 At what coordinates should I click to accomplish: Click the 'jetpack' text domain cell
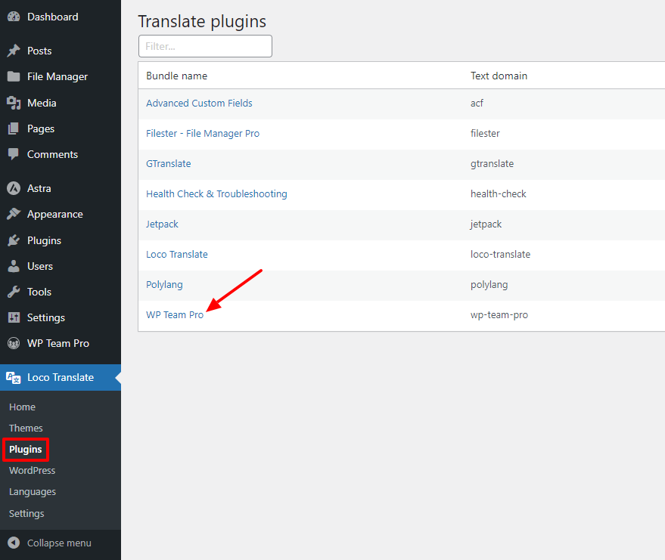pos(486,224)
